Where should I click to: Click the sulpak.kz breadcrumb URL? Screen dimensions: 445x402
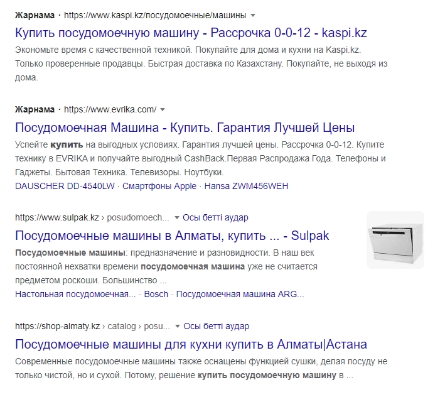(x=92, y=218)
